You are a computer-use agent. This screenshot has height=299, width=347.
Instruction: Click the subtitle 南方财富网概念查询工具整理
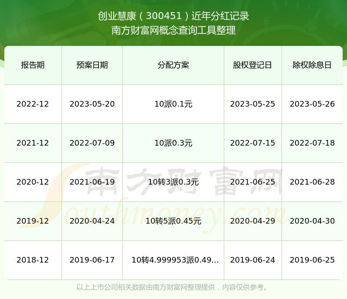pyautogui.click(x=173, y=30)
